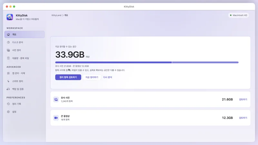This screenshot has width=258, height=145.
Task: Click 검토하기 for 유사 사진
Action: [243, 100]
